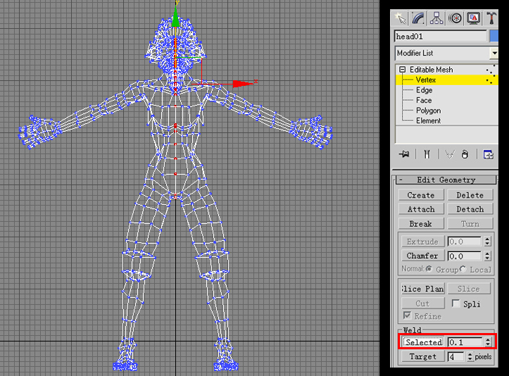Open the Motion panel tab
The width and height of the screenshot is (509, 376).
[x=455, y=18]
